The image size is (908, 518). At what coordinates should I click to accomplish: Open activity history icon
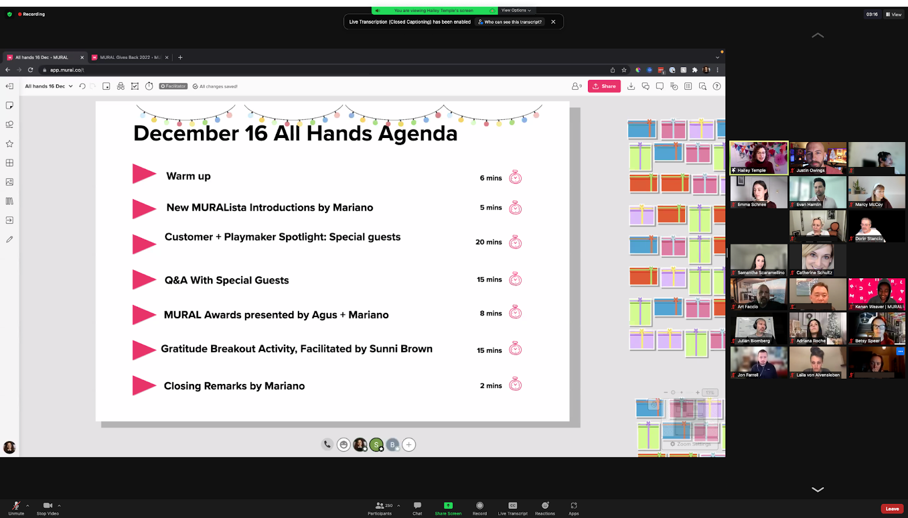point(674,86)
